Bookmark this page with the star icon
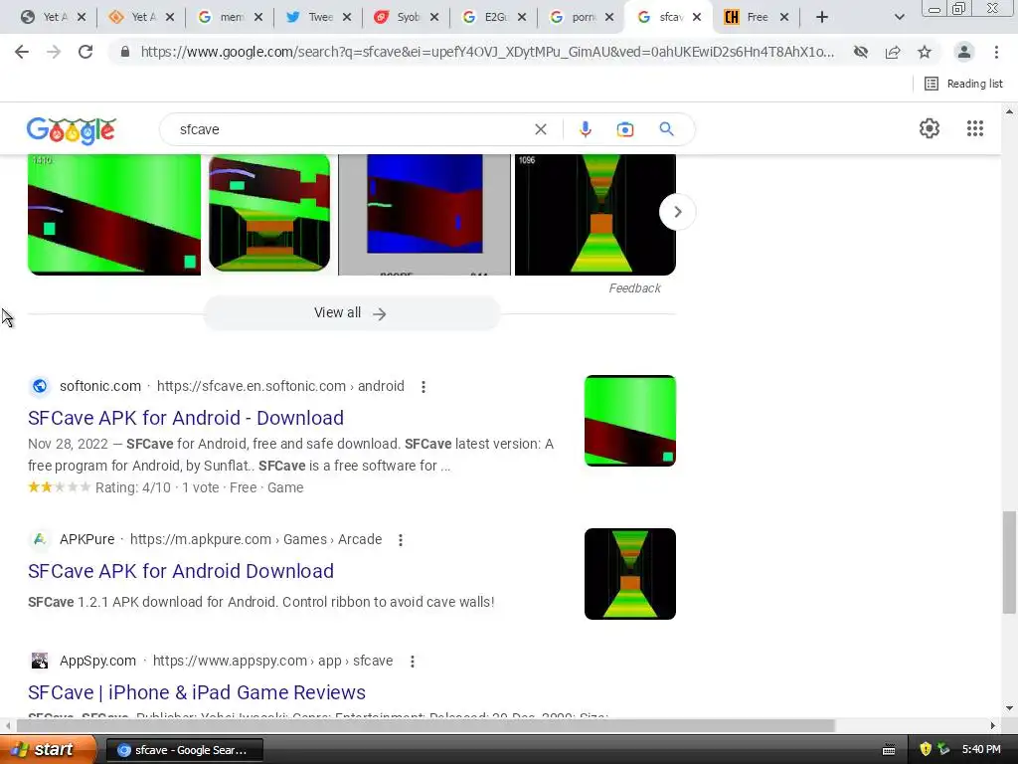This screenshot has height=764, width=1018. tap(925, 52)
